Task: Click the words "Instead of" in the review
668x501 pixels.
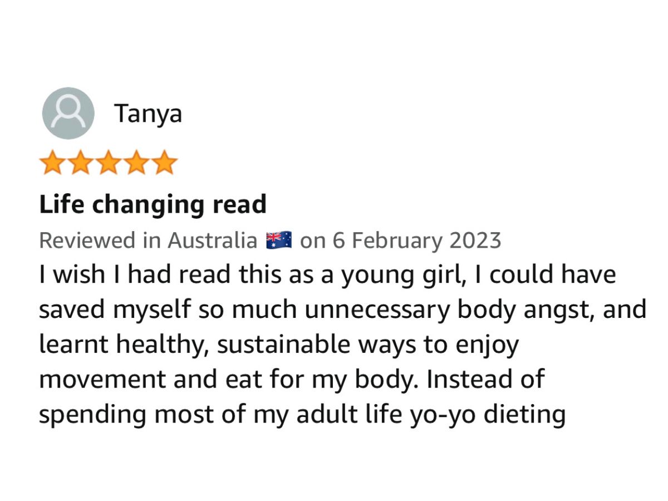Action: pyautogui.click(x=485, y=380)
